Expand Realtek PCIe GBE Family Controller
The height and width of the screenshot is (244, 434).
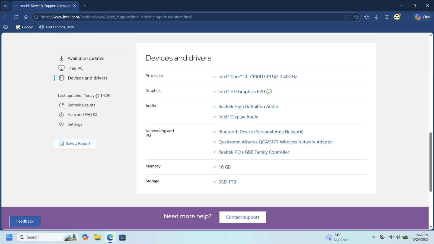point(254,152)
